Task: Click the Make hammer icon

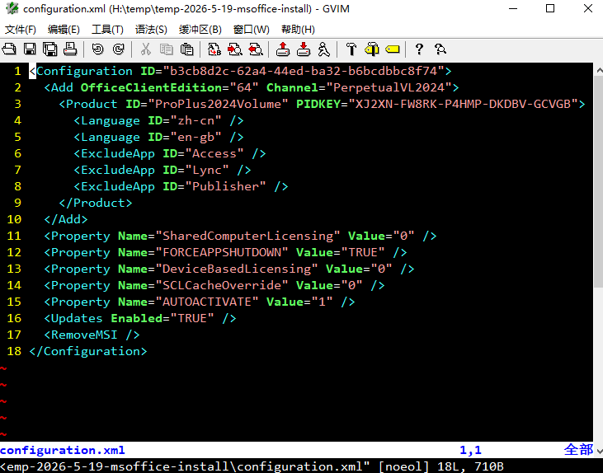Action: (x=351, y=49)
